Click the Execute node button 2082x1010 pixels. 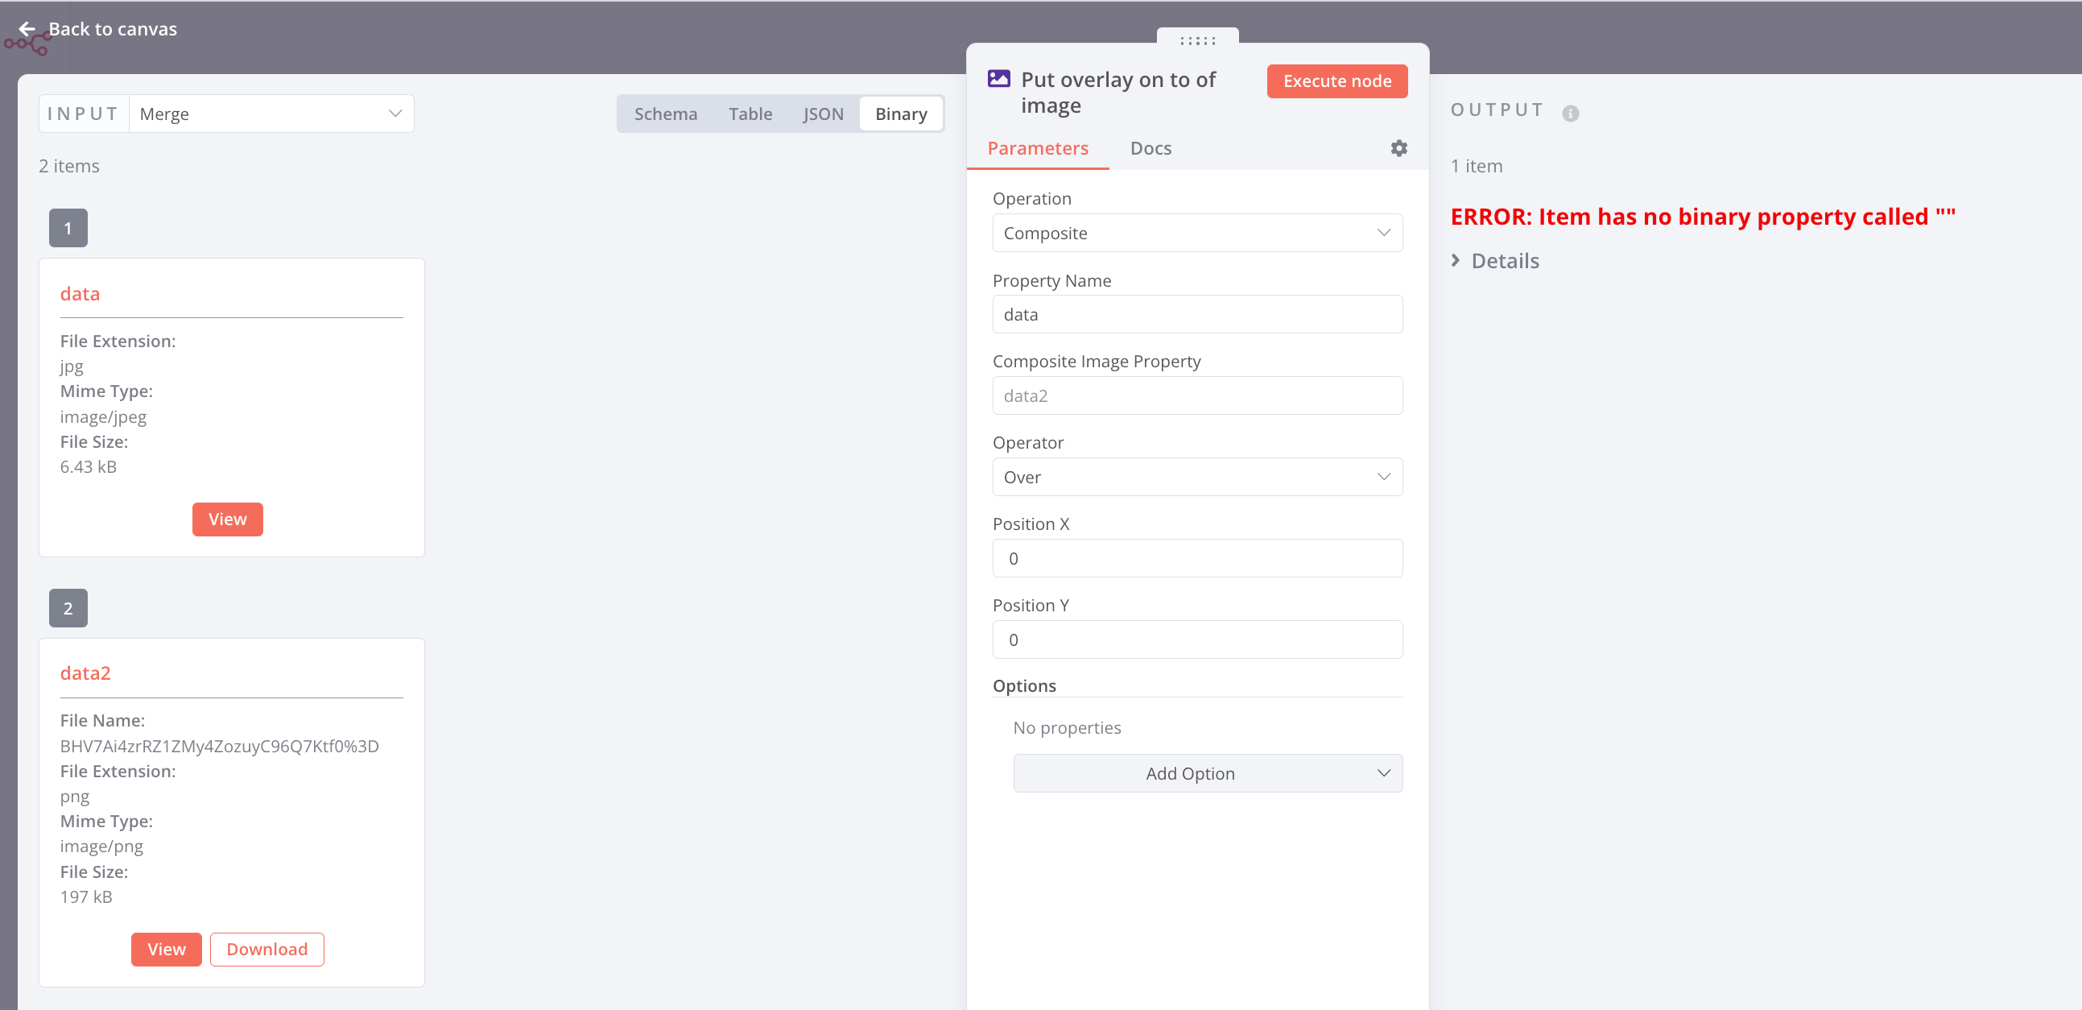tap(1336, 81)
